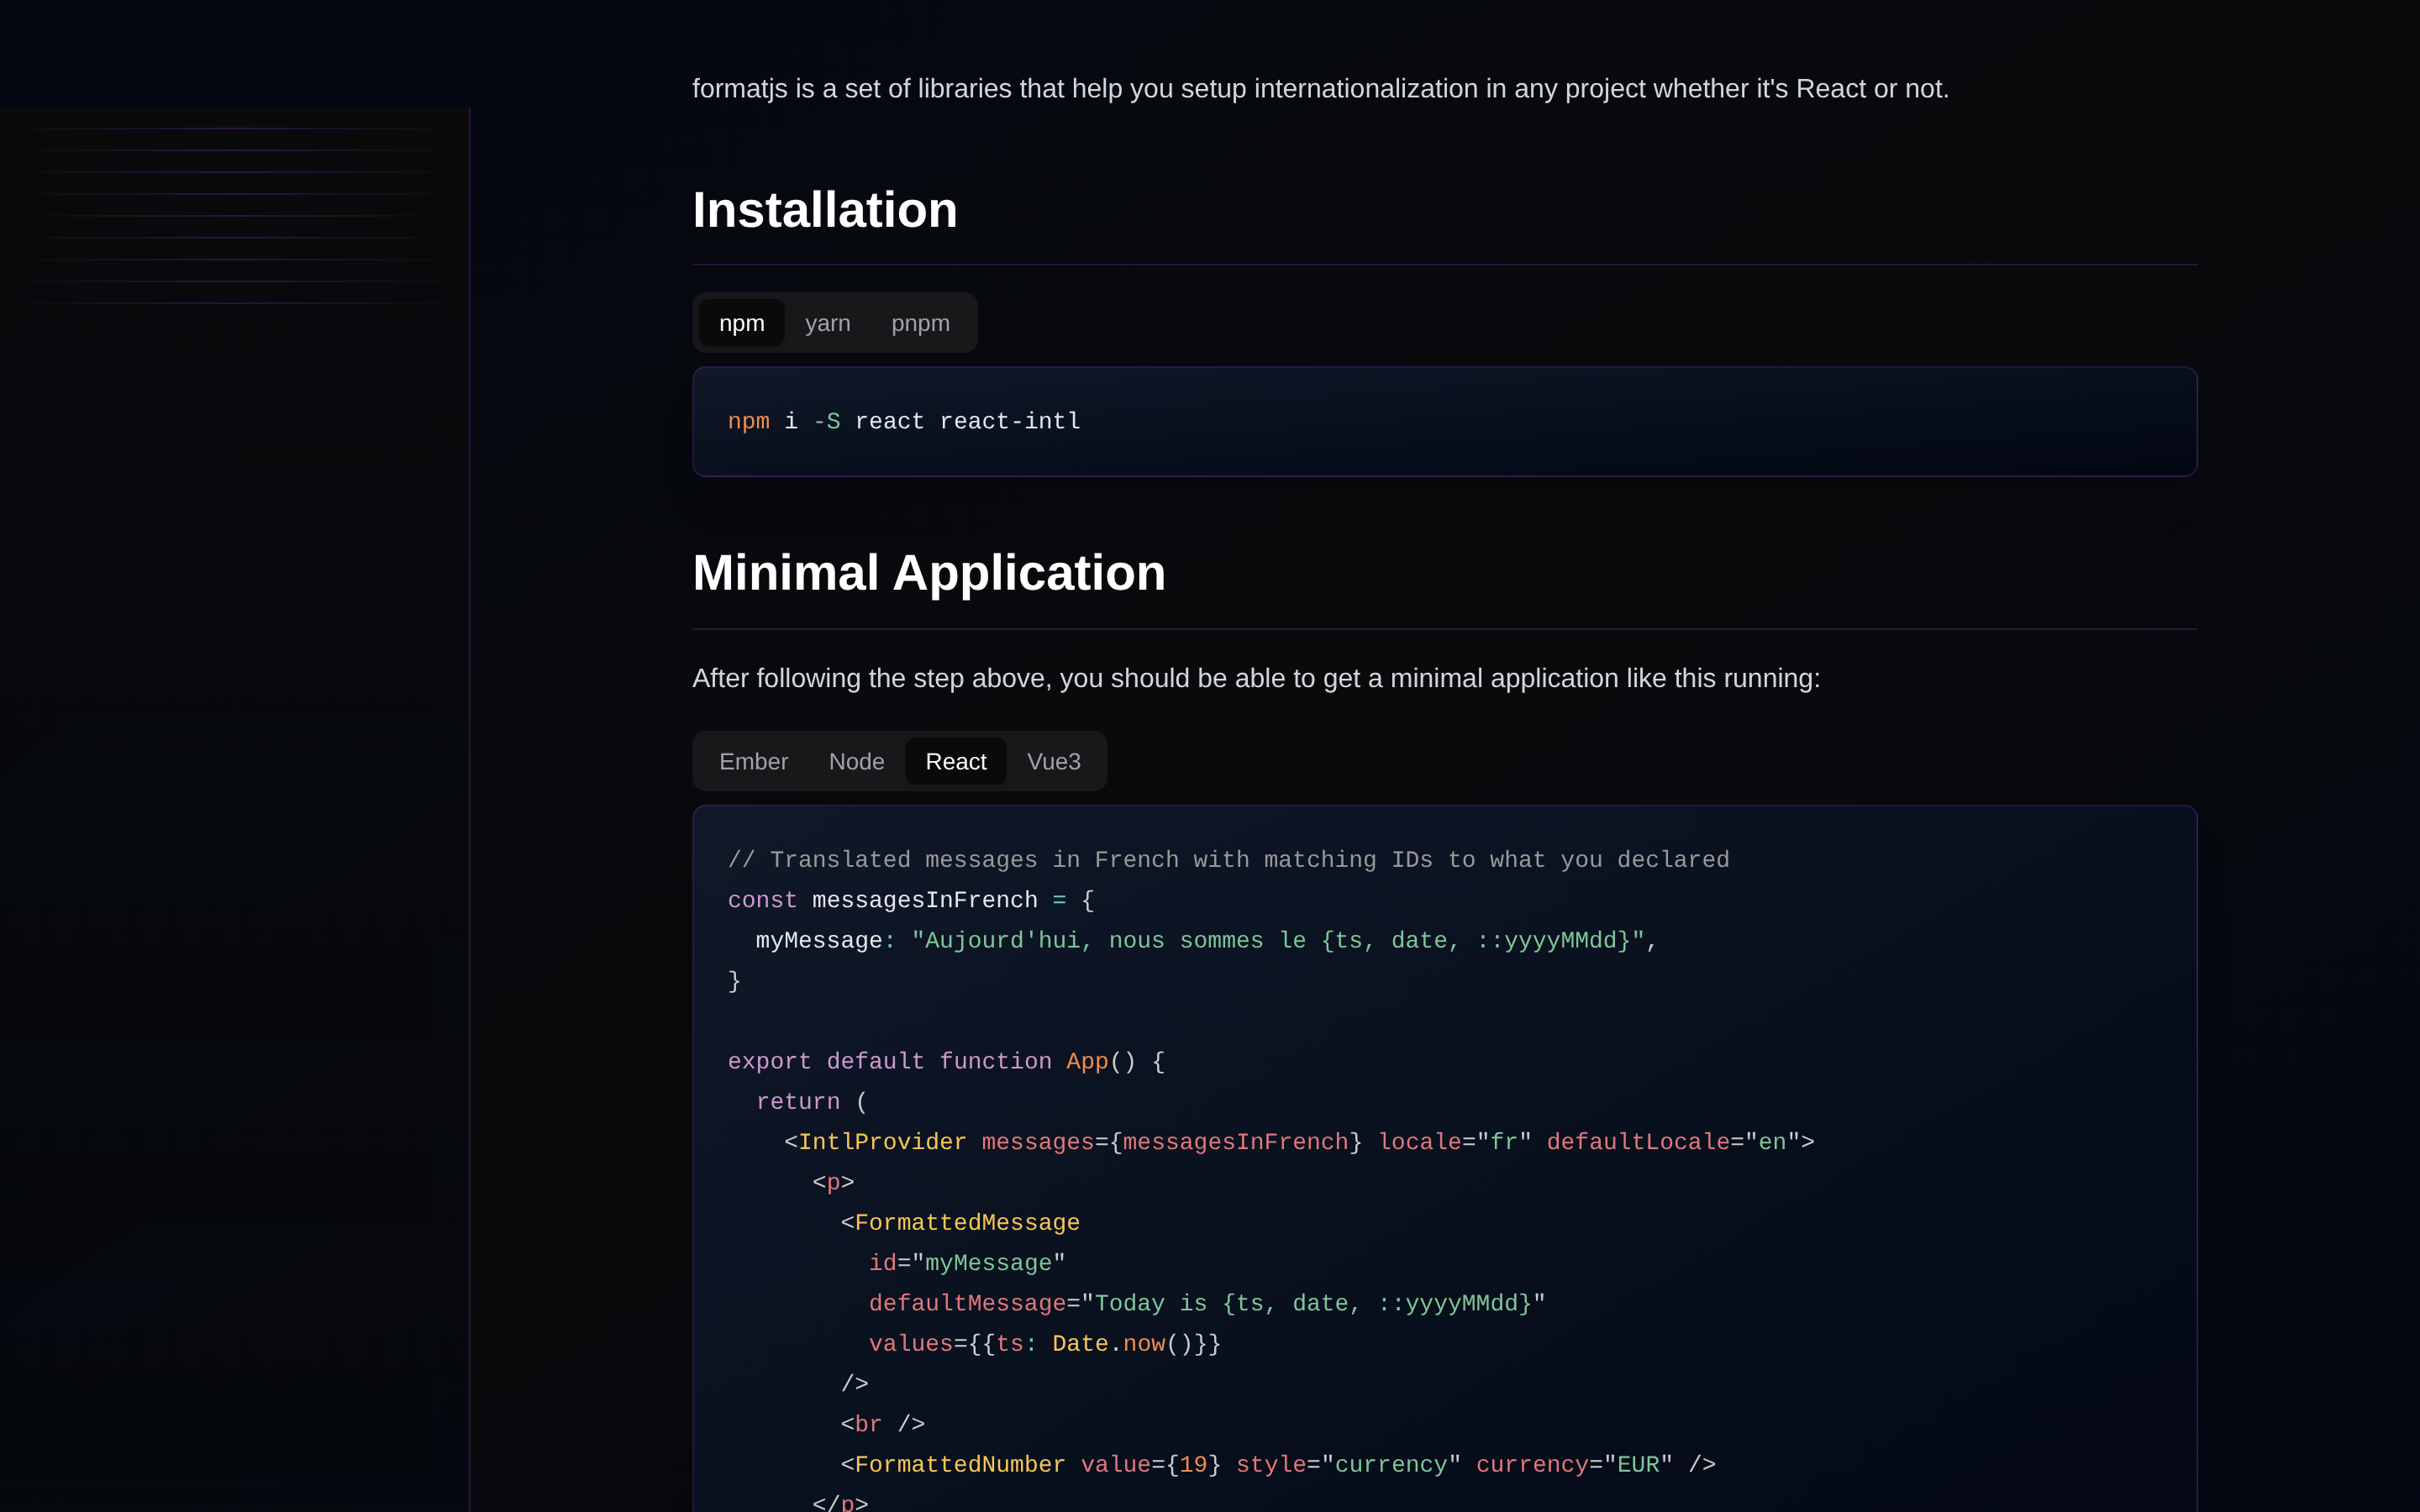Screen dimensions: 2420x1512
Task: Click the 'values={{ts: Date.now()}}' line
Action: [x=1045, y=1344]
